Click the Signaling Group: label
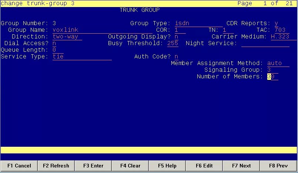This screenshot has height=173, width=298. click(234, 70)
